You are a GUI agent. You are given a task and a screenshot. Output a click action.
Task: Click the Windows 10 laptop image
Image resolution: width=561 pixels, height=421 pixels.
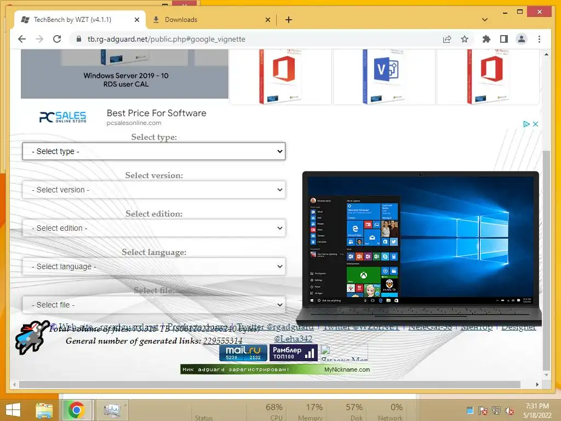(420, 247)
